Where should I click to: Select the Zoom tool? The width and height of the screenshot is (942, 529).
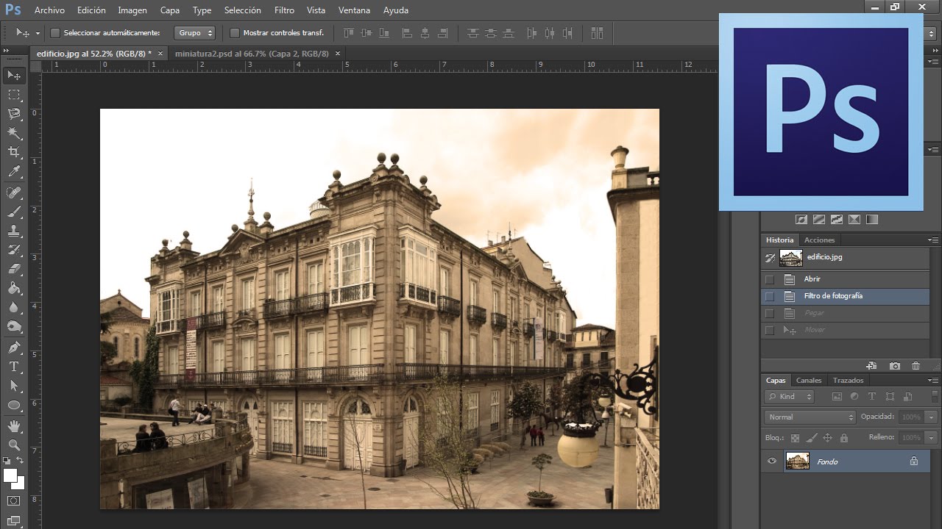click(14, 445)
